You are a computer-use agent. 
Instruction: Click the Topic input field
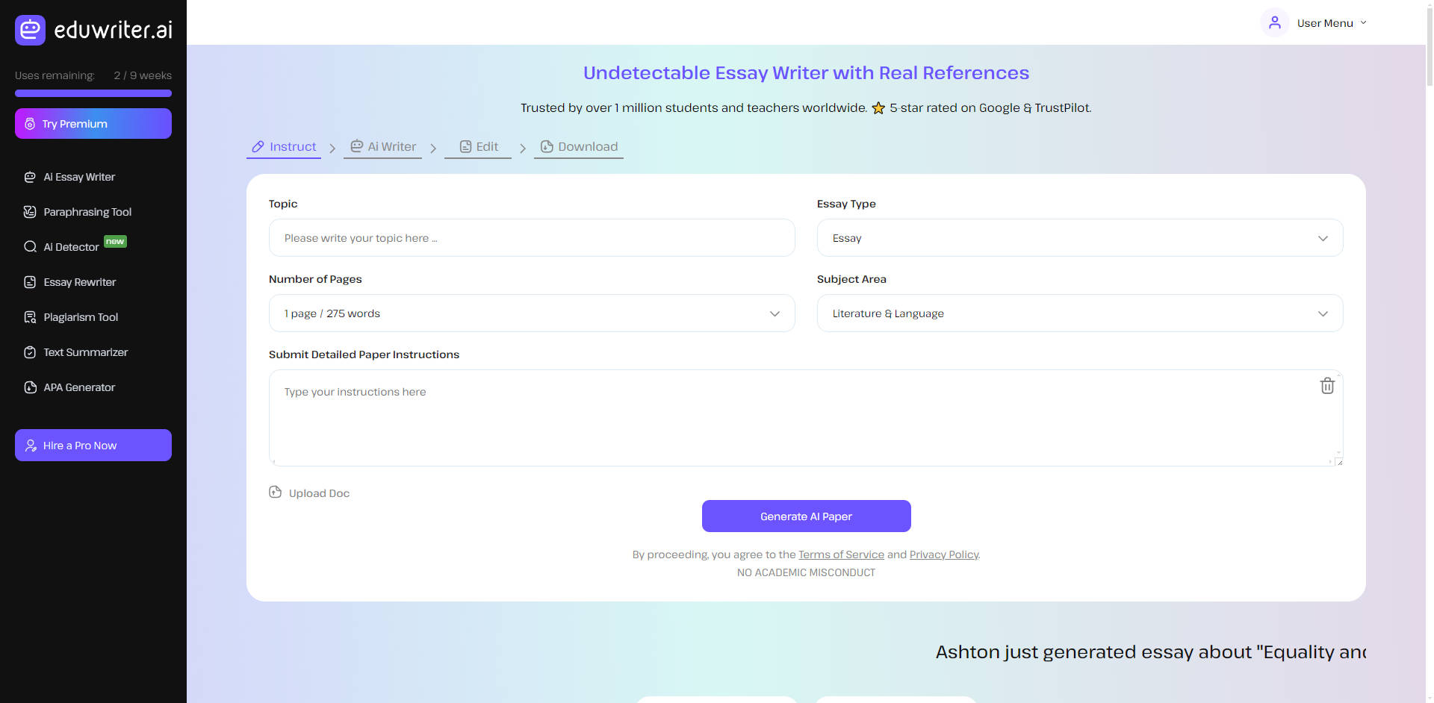point(531,237)
